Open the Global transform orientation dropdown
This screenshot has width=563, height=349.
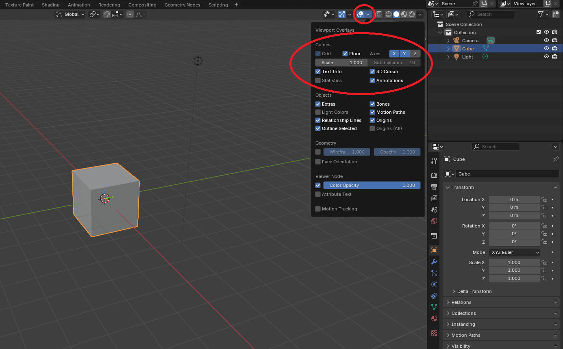[x=70, y=14]
